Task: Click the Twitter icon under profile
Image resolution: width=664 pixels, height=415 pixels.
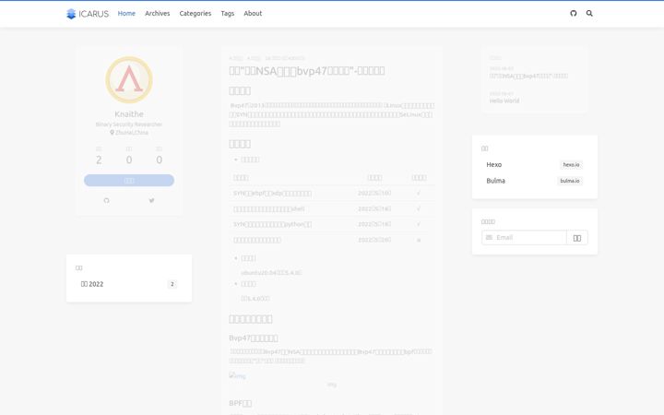Action: click(151, 200)
